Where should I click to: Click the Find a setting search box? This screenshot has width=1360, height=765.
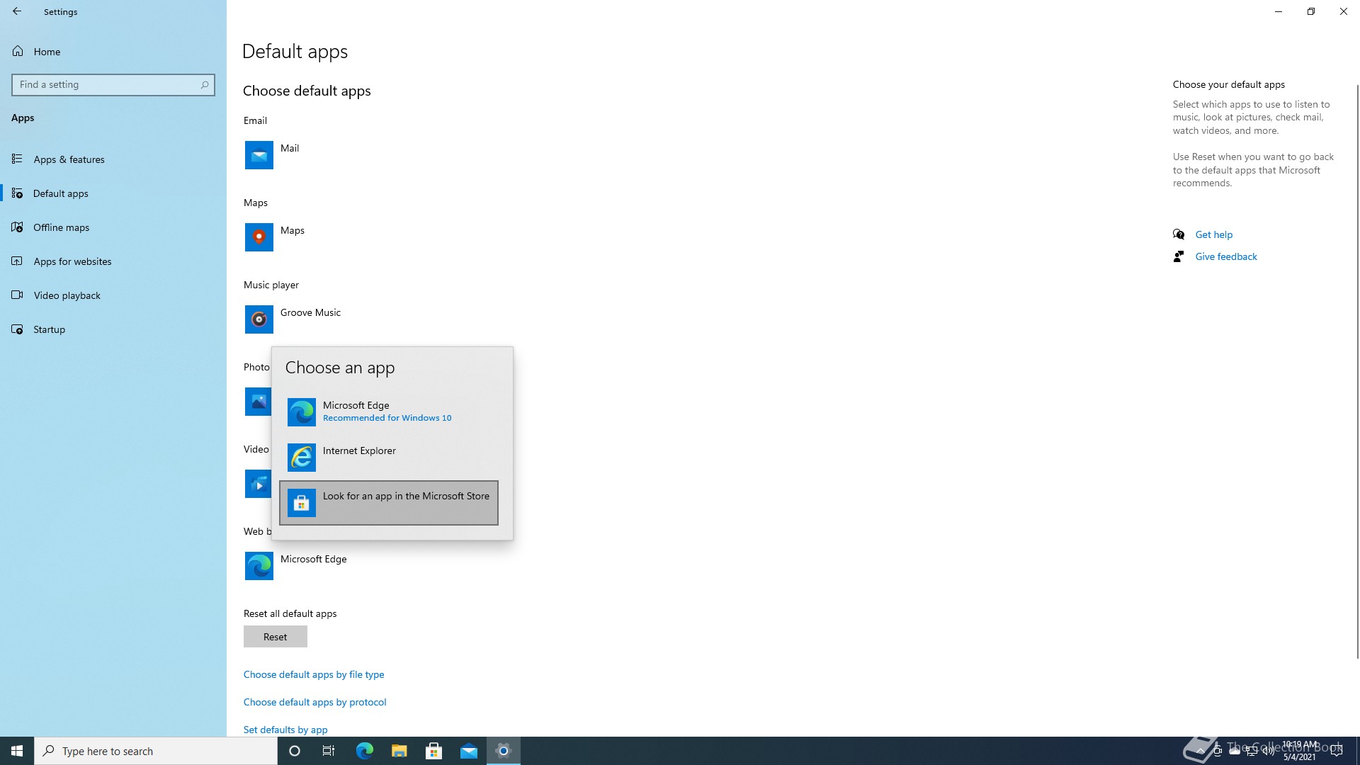pos(113,84)
